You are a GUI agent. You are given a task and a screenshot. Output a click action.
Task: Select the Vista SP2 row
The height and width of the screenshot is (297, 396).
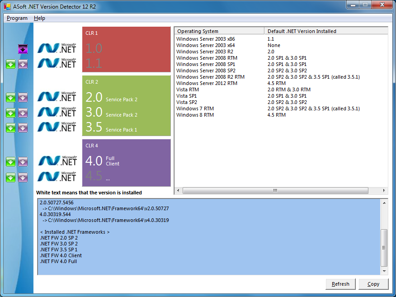(281, 102)
